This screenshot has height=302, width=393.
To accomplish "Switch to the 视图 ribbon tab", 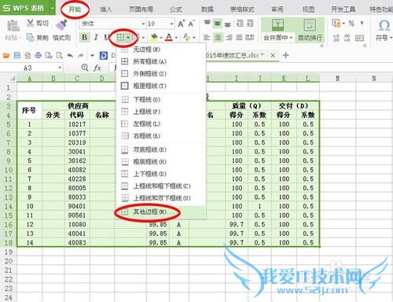I will tap(308, 9).
